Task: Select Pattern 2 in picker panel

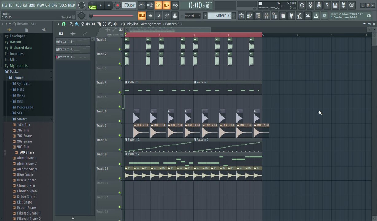Action: point(73,49)
